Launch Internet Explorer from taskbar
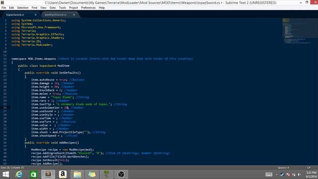 pyautogui.click(x=19, y=175)
